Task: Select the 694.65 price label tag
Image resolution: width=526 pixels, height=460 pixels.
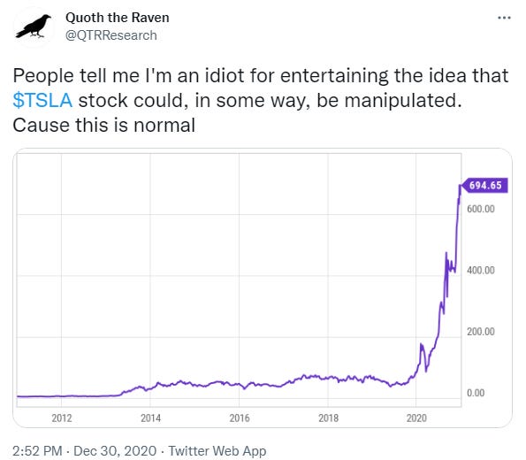Action: (x=484, y=186)
